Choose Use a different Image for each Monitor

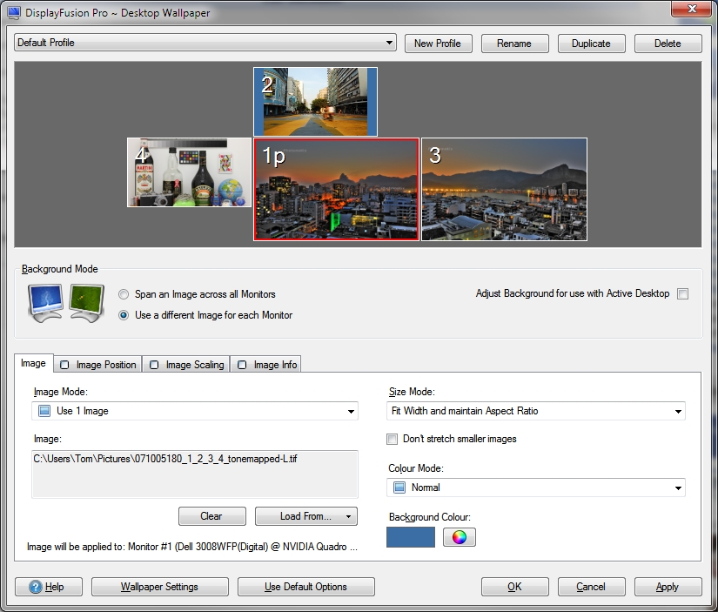point(124,315)
